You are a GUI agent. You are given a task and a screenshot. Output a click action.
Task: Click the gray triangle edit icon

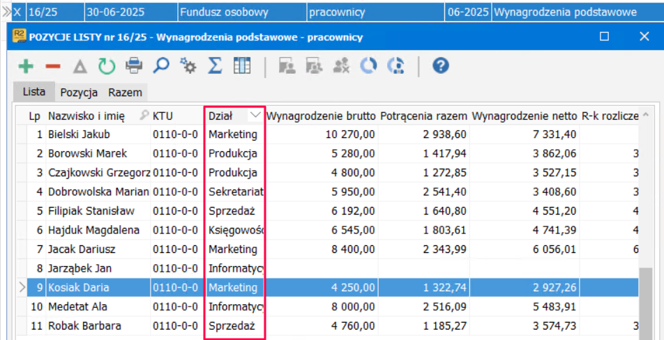(x=80, y=66)
